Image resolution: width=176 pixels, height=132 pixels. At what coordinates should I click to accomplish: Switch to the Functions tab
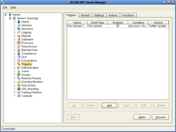(x=128, y=15)
